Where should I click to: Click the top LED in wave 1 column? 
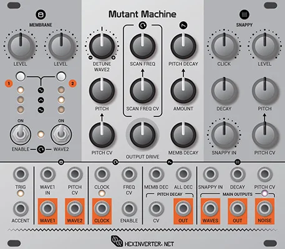[21, 90]
